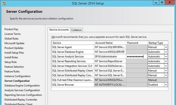Click NT Service\MSSQLSERVER account name cell
176x105 pixels.
[110, 52]
